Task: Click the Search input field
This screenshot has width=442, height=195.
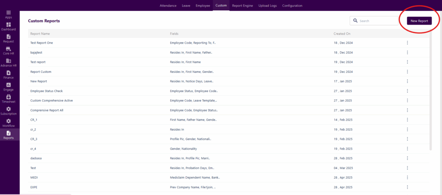Action: (378, 21)
